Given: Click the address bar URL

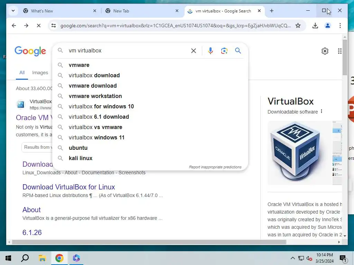Looking at the screenshot, I should tap(175, 26).
